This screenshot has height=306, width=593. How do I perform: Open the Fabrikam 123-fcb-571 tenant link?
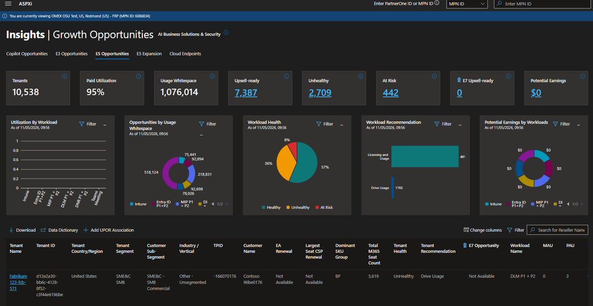pyautogui.click(x=18, y=283)
